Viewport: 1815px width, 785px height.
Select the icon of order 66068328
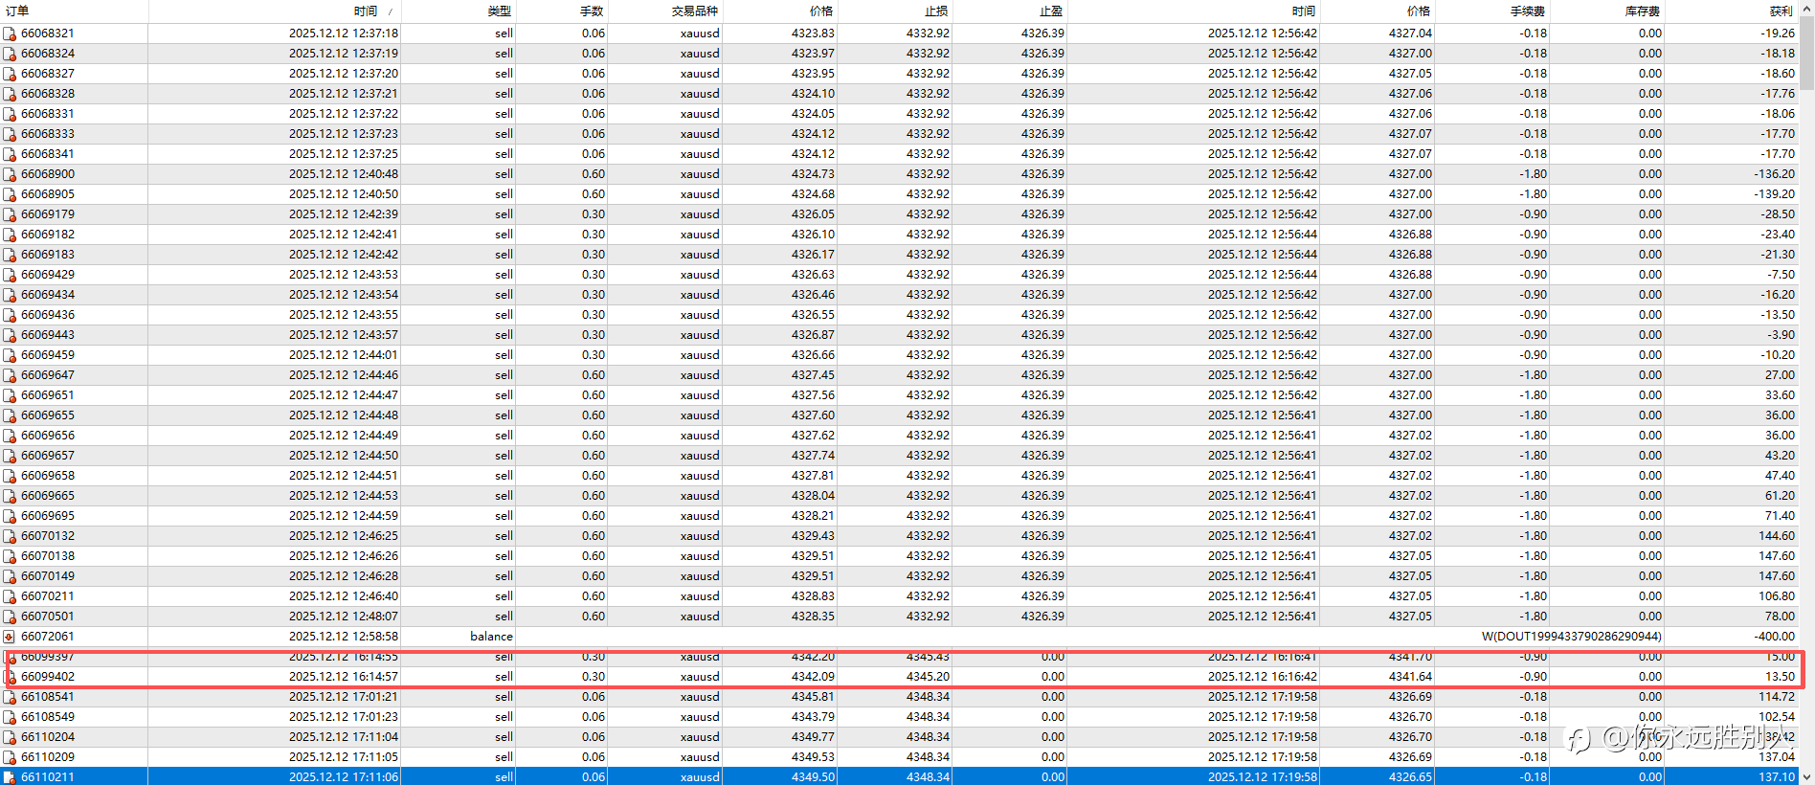click(10, 94)
